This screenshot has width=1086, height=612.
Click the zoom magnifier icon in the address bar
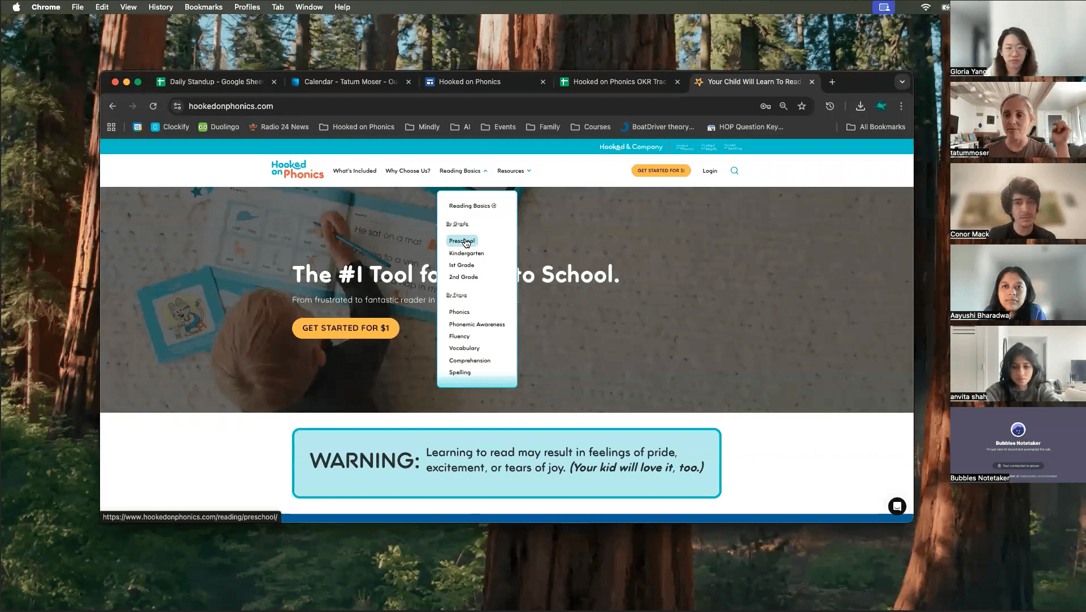pyautogui.click(x=784, y=106)
